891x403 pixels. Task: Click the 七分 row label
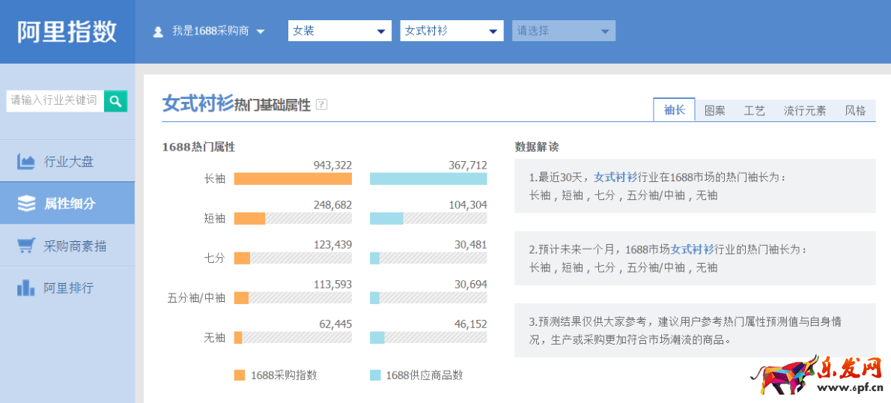(214, 258)
